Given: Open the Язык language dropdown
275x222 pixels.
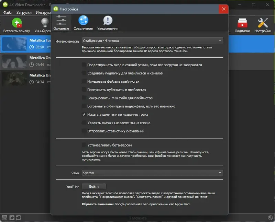Looking at the screenshot, I should point(152,173).
